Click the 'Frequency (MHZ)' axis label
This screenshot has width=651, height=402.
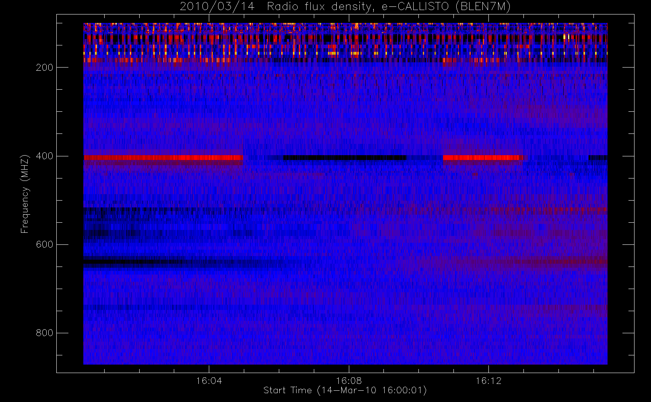point(25,194)
